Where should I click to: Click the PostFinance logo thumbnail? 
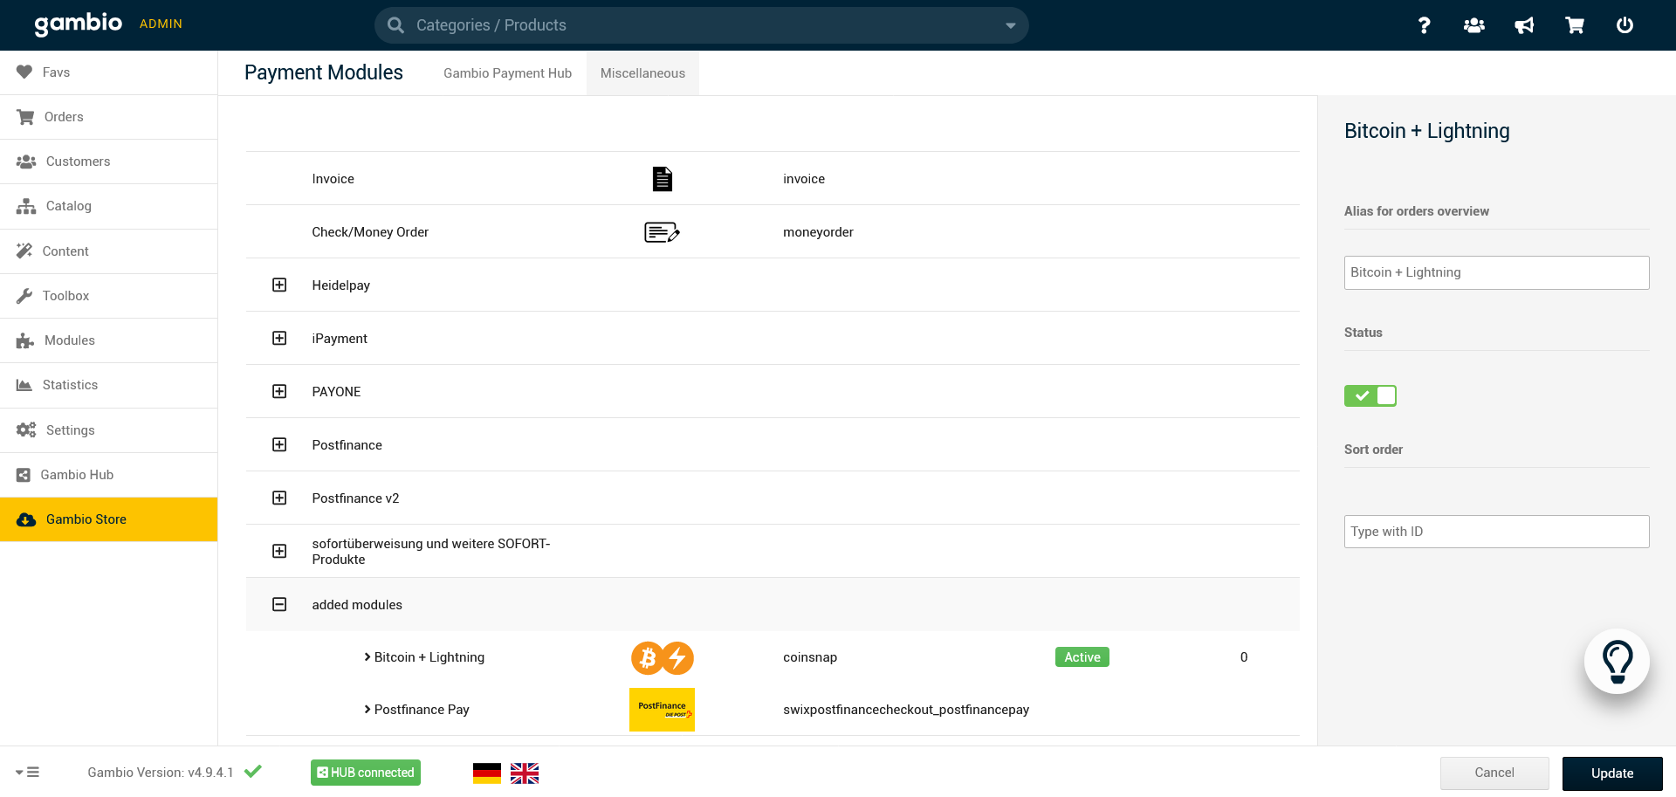pos(662,710)
